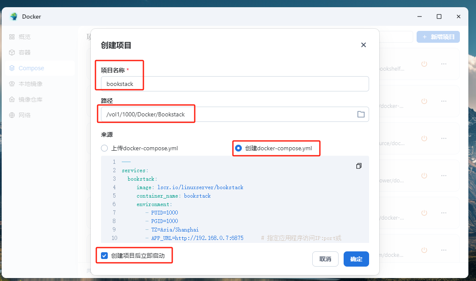Open the more options menu for the 'ower/do...' row
This screenshot has height=281, width=476.
pyautogui.click(x=444, y=176)
